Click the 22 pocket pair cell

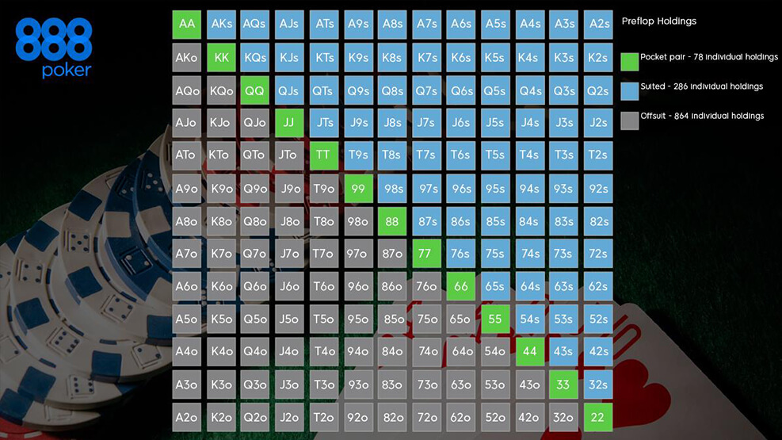tap(598, 418)
